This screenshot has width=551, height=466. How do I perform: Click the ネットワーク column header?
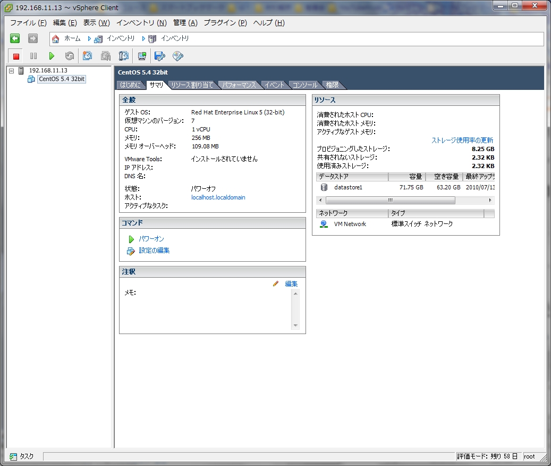click(352, 213)
